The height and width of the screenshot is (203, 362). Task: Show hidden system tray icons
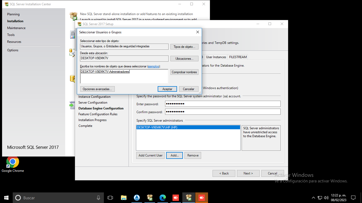pyautogui.click(x=314, y=198)
